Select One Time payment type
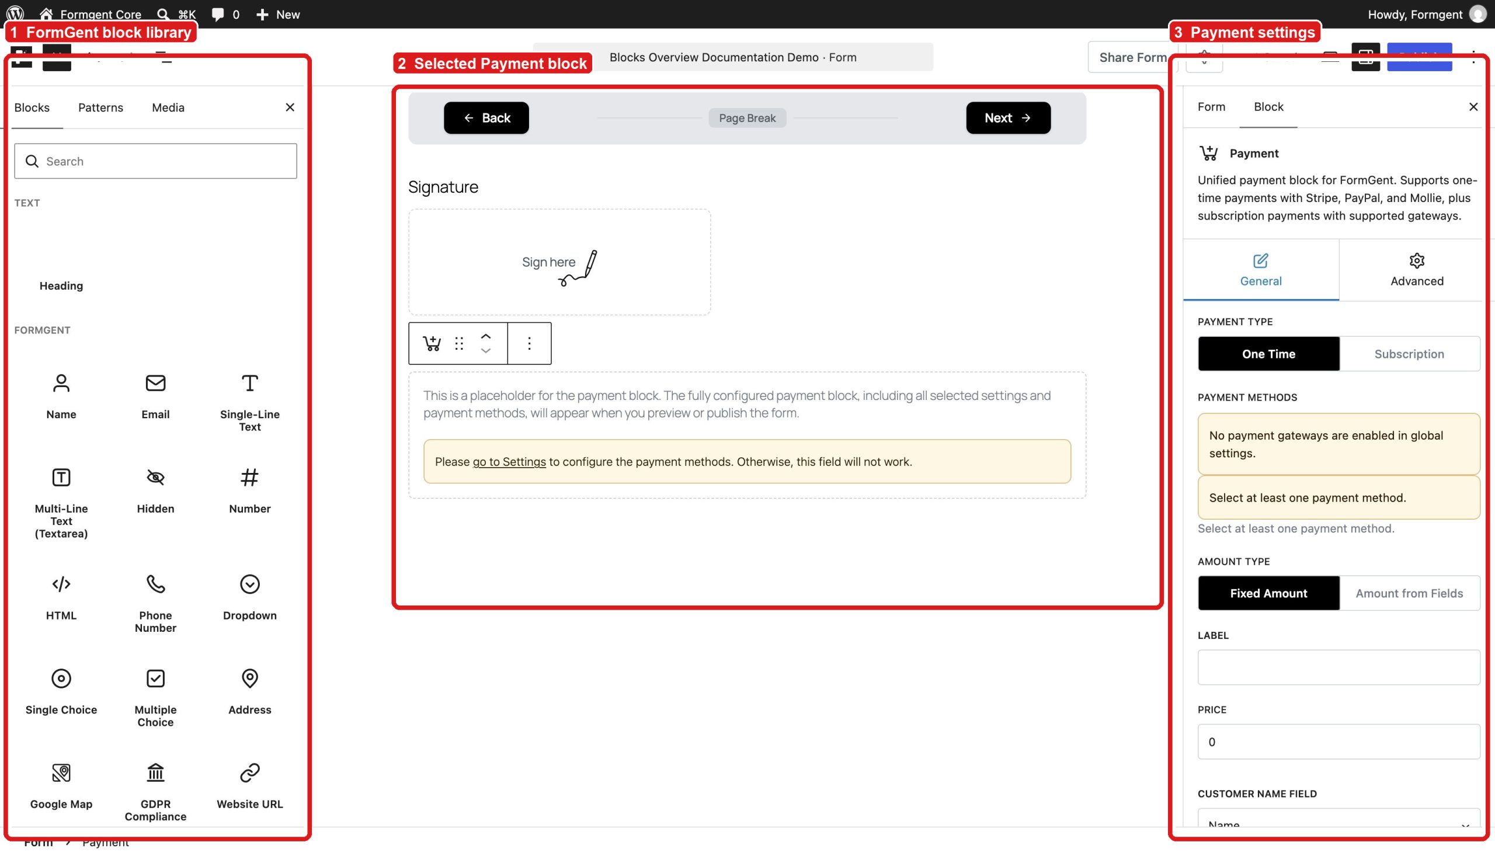The height and width of the screenshot is (856, 1495). pos(1268,354)
